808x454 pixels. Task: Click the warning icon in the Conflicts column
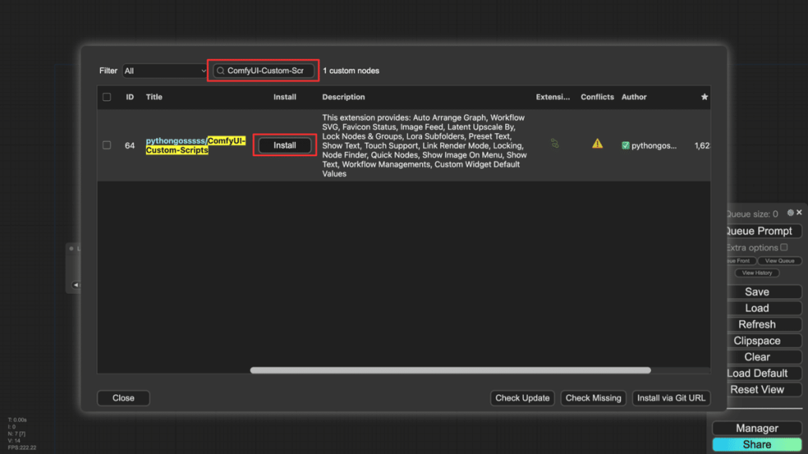[597, 143]
